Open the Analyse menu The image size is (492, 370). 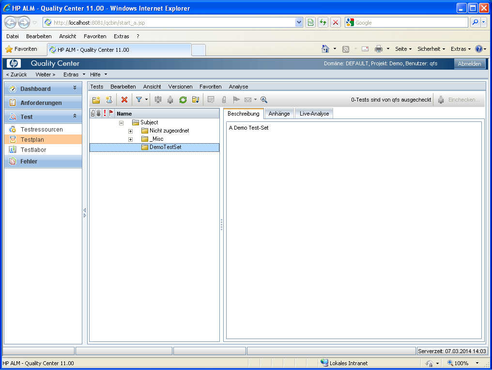coord(238,87)
